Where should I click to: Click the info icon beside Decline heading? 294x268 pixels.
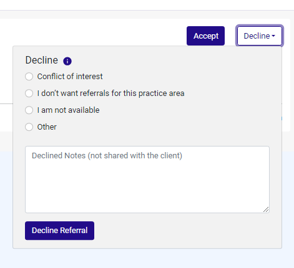tap(67, 61)
